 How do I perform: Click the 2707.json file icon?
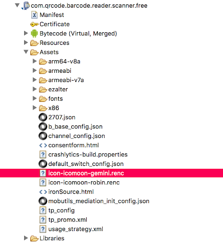point(43,117)
